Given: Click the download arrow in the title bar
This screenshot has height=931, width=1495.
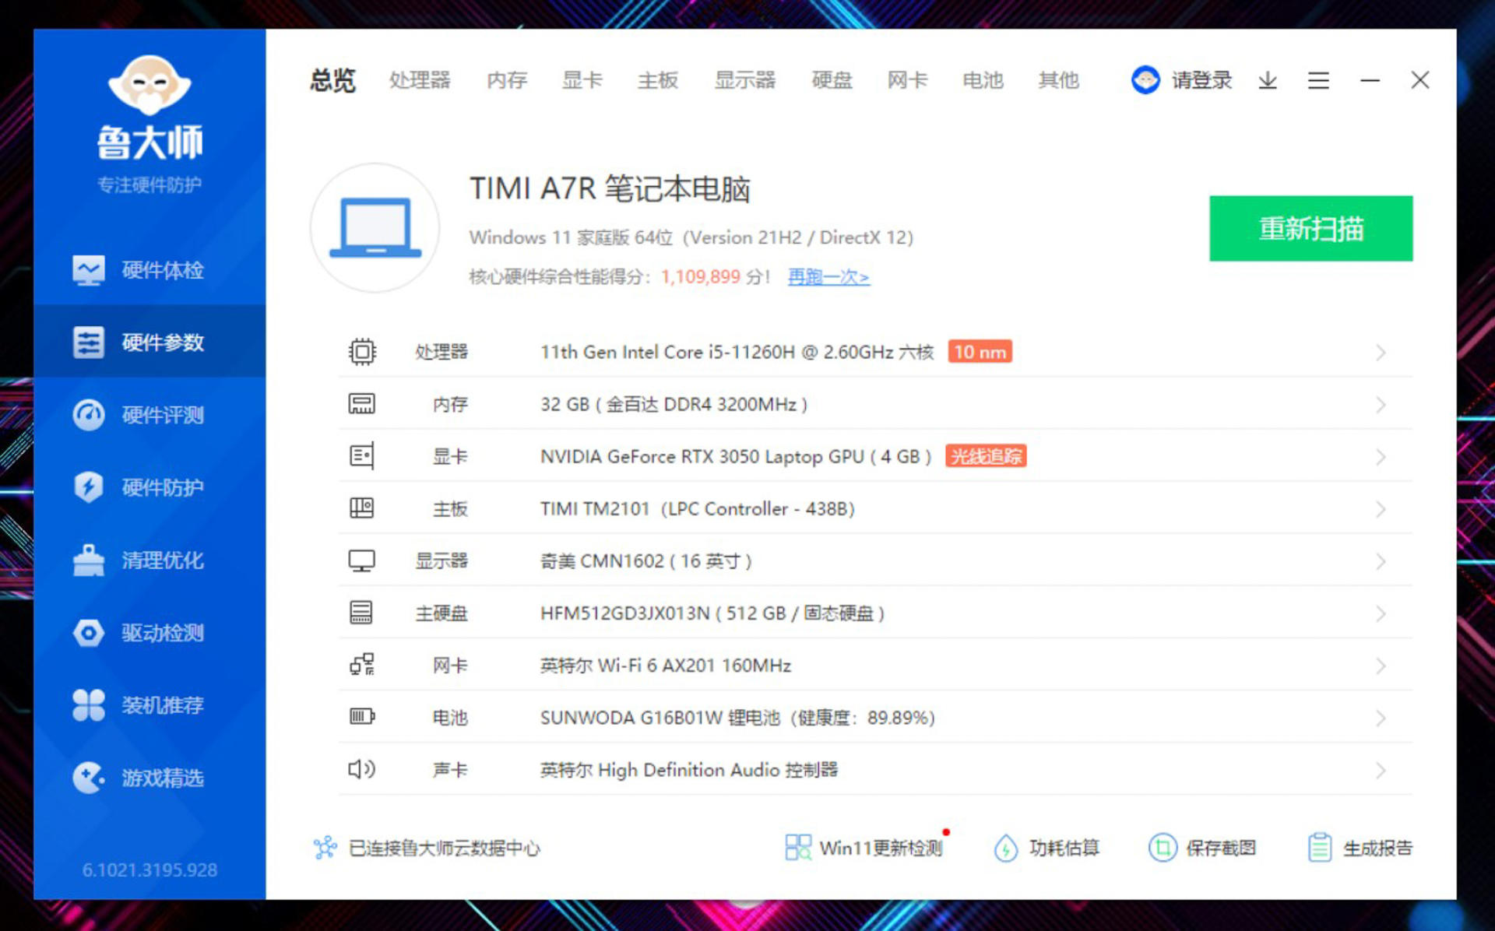Looking at the screenshot, I should click(x=1268, y=80).
